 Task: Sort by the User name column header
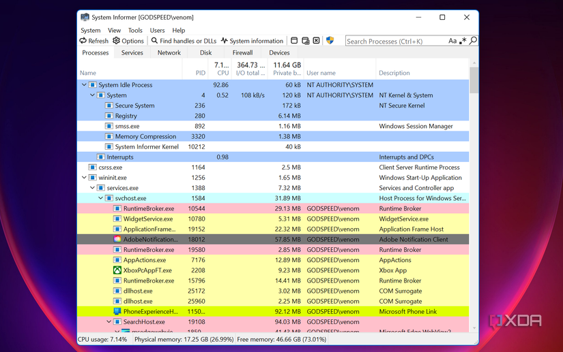(x=340, y=69)
